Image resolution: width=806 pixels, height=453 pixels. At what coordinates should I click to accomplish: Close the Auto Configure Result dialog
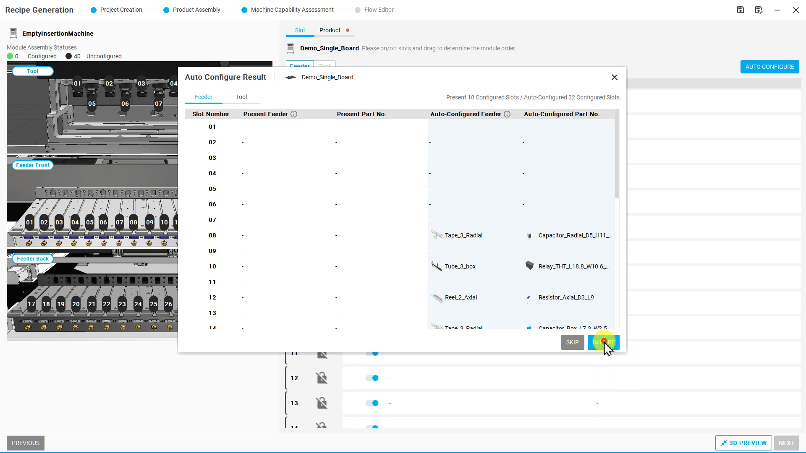coord(615,77)
